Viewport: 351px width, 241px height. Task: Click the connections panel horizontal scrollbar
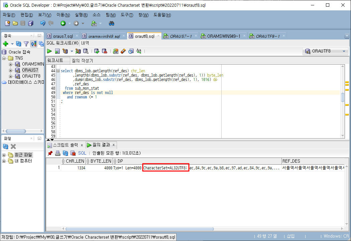point(16,131)
